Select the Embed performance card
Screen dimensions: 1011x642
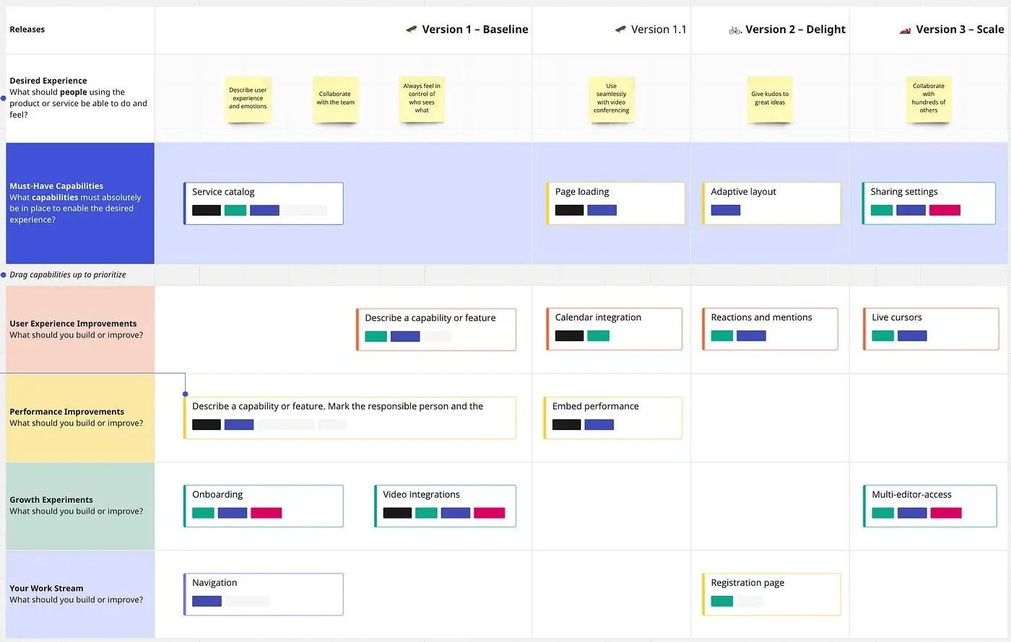tap(612, 417)
